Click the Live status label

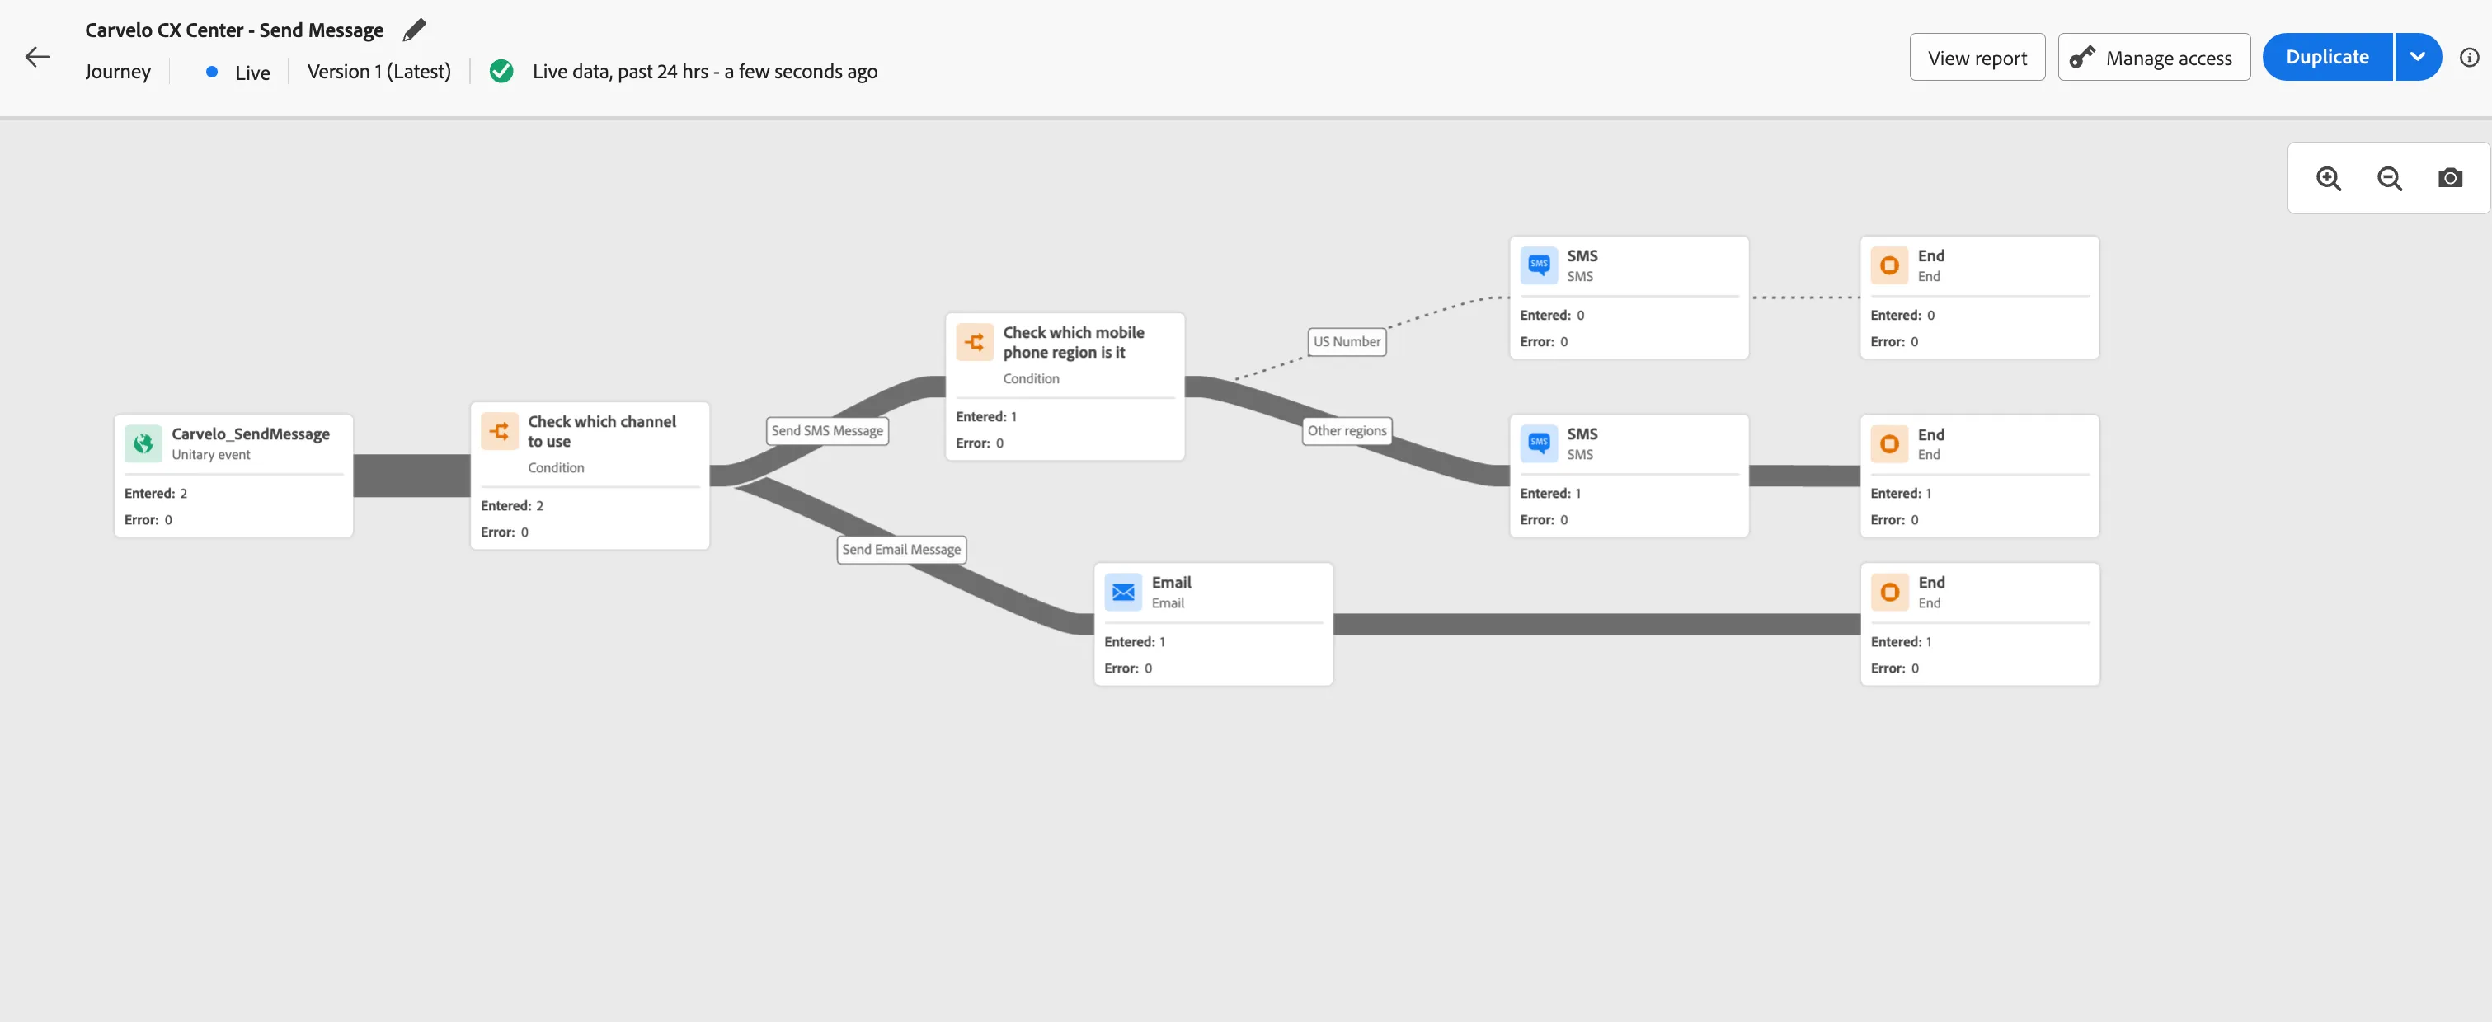click(x=252, y=73)
